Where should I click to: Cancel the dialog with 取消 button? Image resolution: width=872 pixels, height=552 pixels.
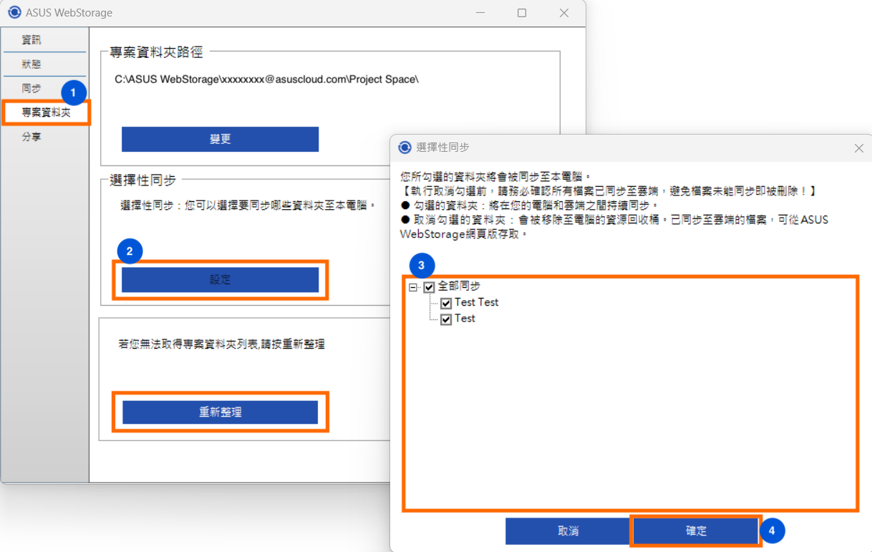[568, 531]
